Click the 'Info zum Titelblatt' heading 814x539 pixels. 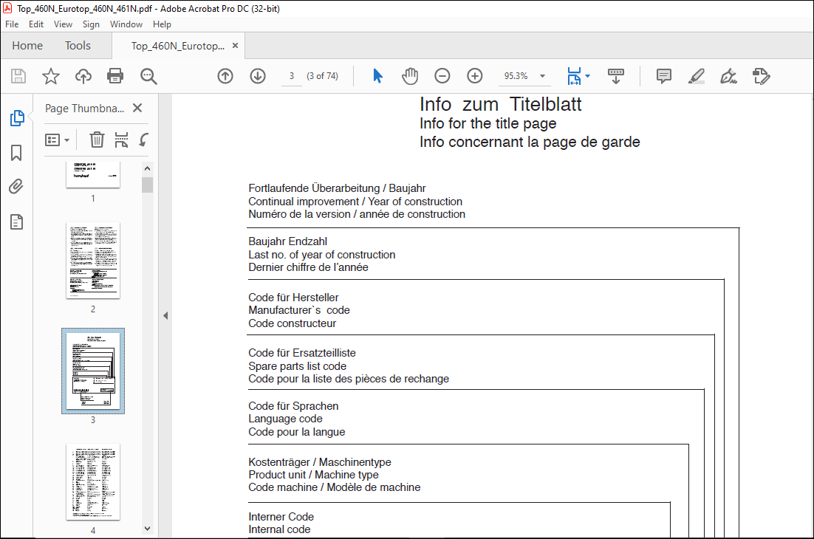point(501,104)
